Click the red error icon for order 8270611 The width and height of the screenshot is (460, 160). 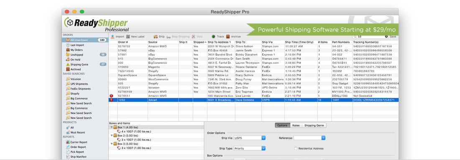(x=111, y=95)
